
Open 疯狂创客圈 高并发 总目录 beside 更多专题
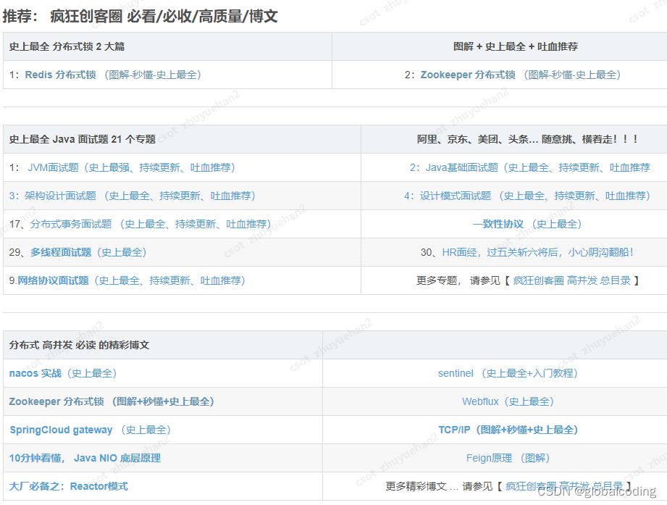tap(571, 281)
